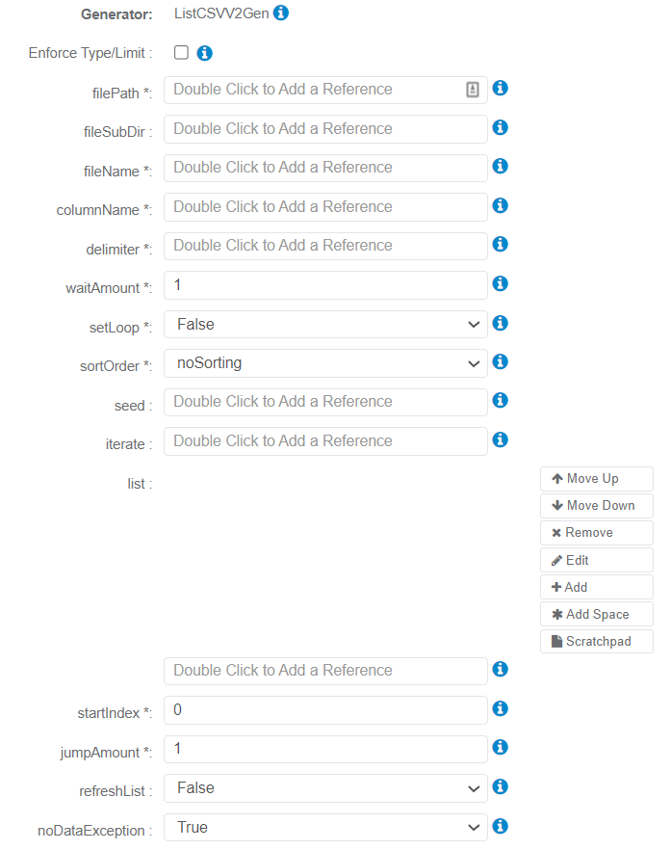Click the Edit list button
Screen dimensions: 670x850
click(x=596, y=560)
